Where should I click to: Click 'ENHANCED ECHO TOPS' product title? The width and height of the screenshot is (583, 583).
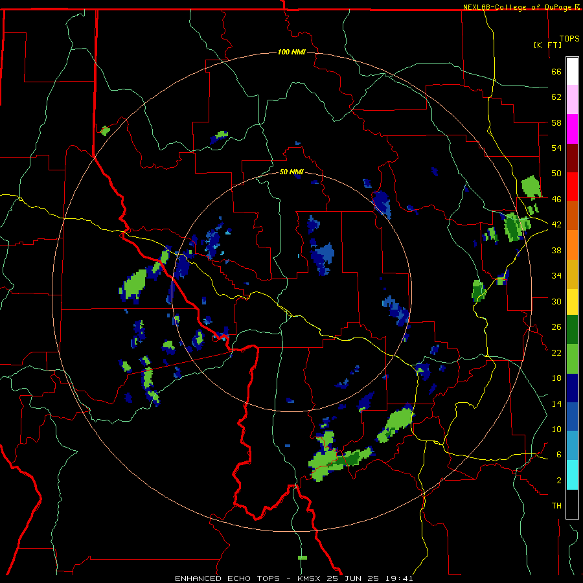pos(227,578)
